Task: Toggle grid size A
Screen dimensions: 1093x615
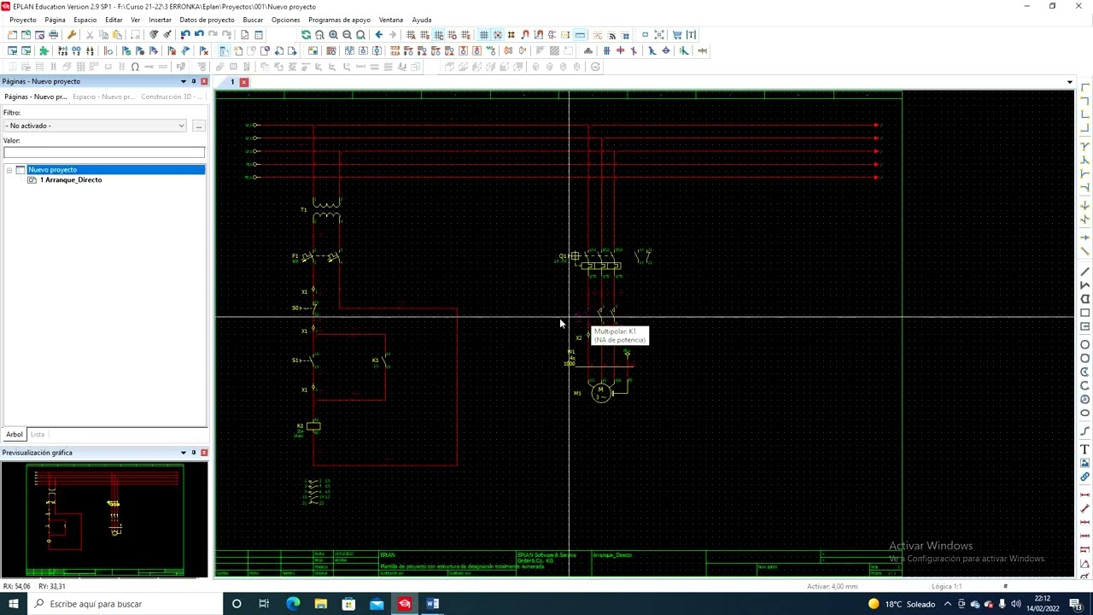Action: [x=411, y=35]
